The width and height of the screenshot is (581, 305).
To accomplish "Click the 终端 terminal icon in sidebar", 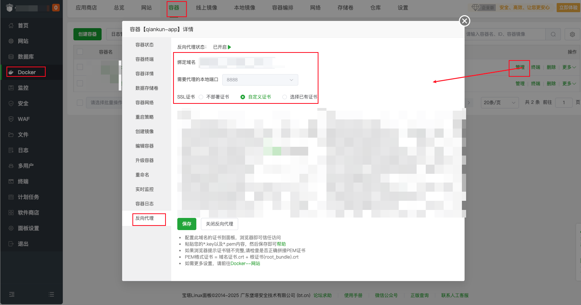I will [11, 181].
